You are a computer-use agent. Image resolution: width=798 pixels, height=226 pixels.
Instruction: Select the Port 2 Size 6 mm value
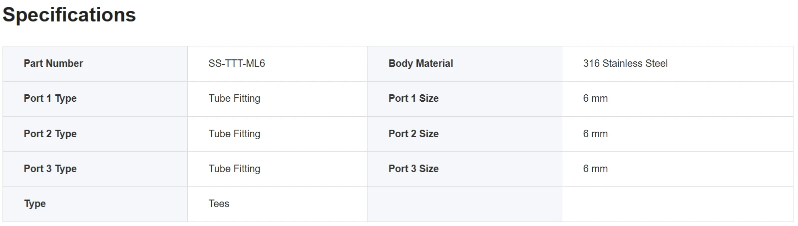(x=595, y=134)
